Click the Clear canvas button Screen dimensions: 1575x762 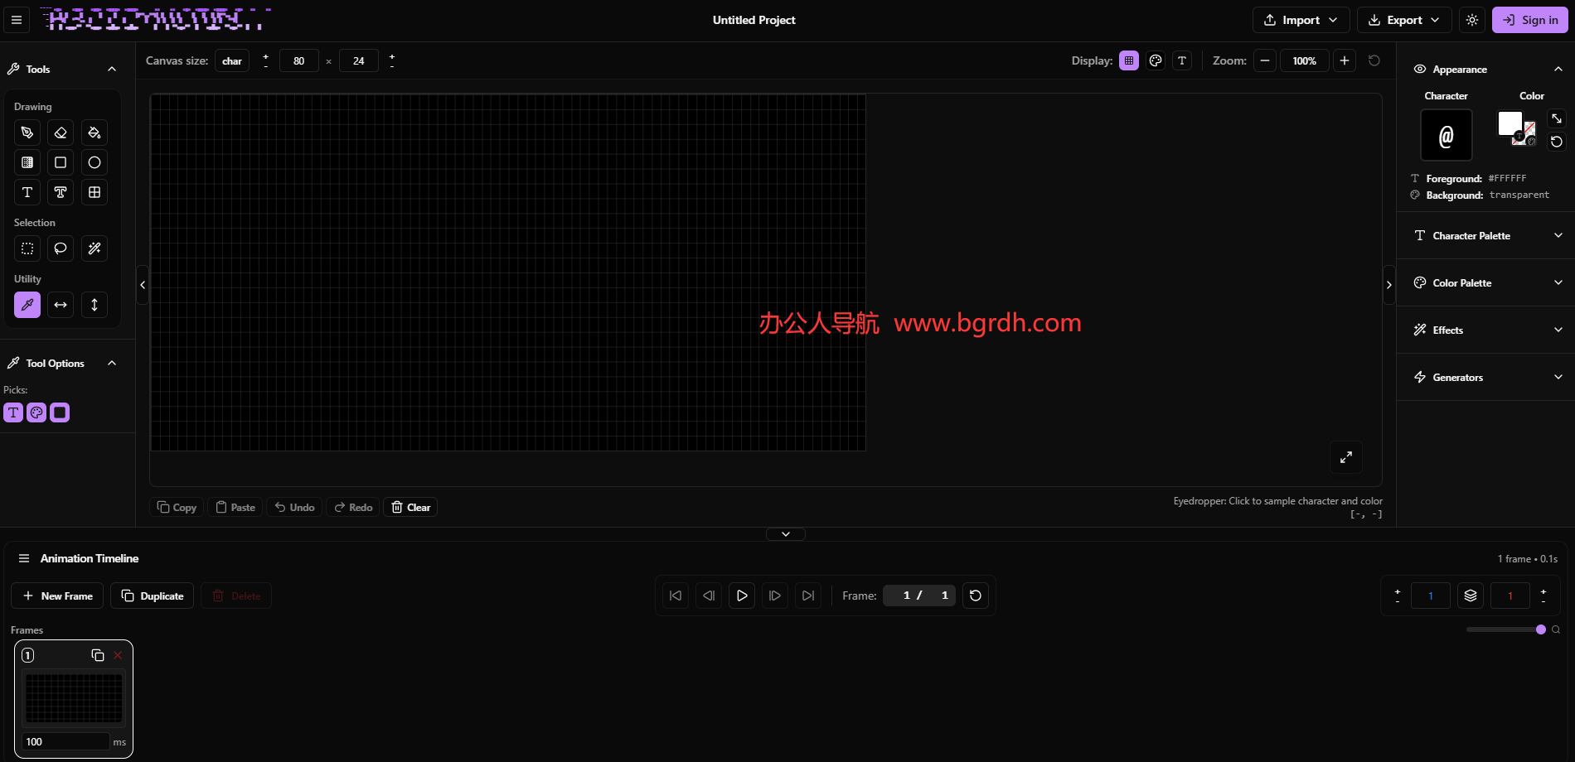[x=409, y=506]
